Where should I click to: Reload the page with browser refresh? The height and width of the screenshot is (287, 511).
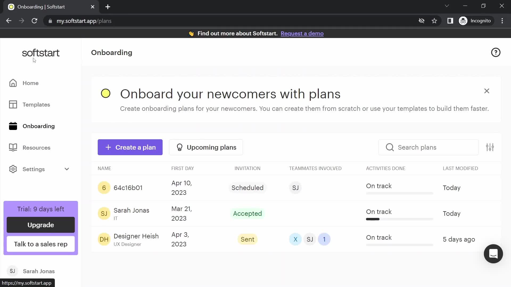34,21
